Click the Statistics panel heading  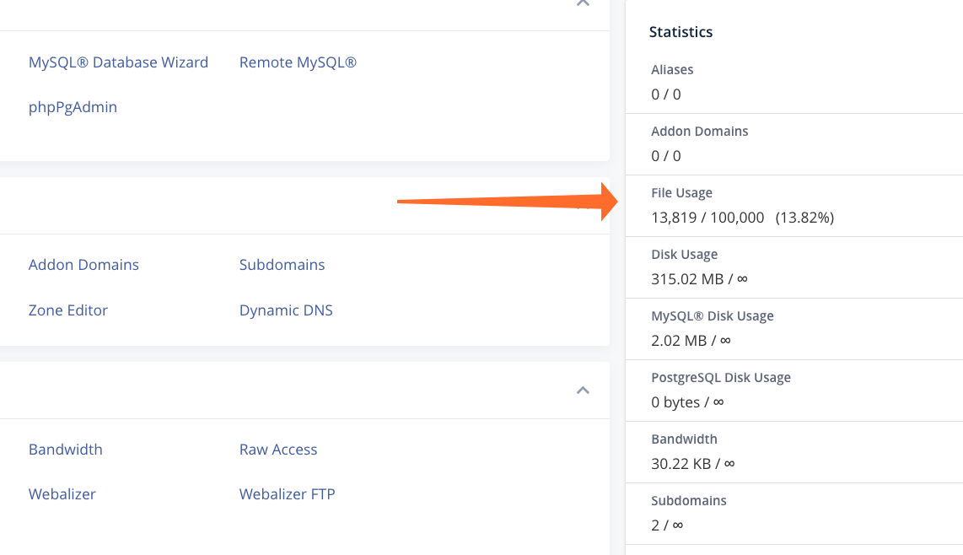point(681,32)
